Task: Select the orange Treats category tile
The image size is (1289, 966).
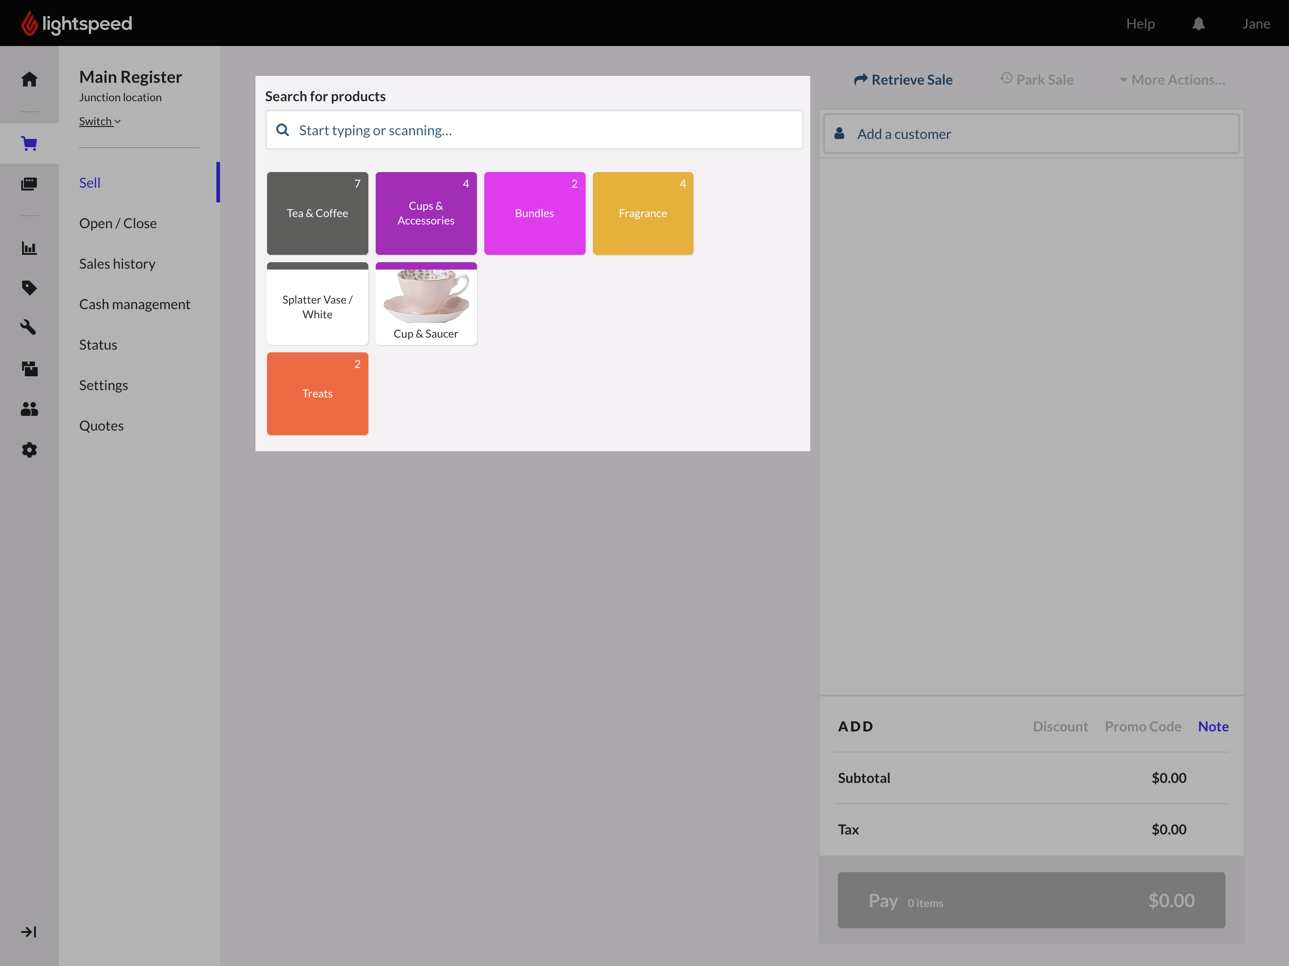Action: 317,394
